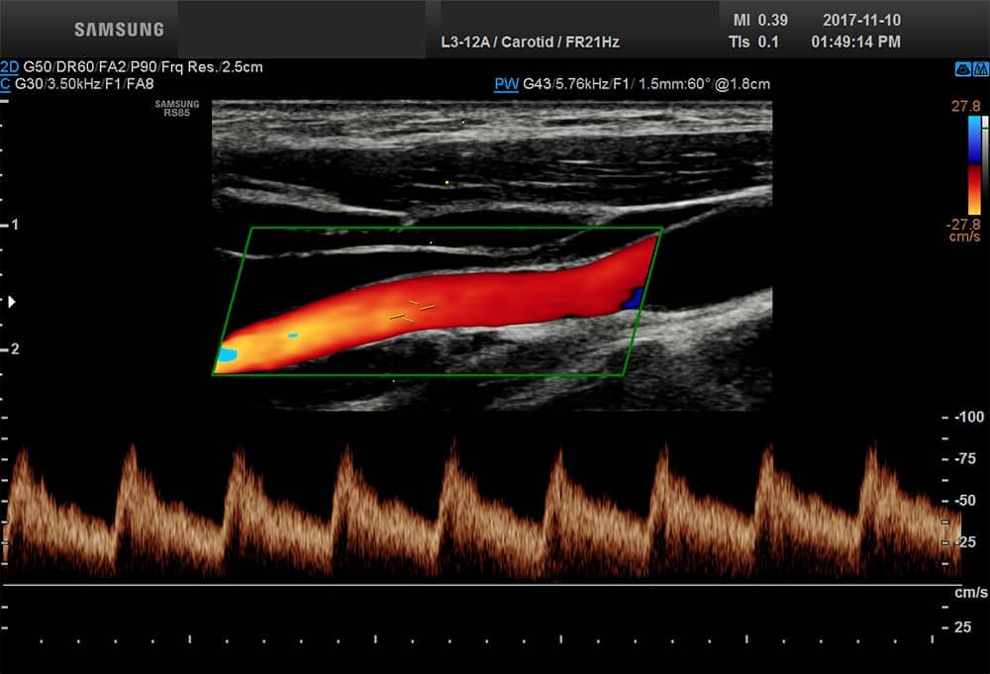This screenshot has width=990, height=674.
Task: Click the focus position arrow on depth scale
Action: [x=12, y=301]
